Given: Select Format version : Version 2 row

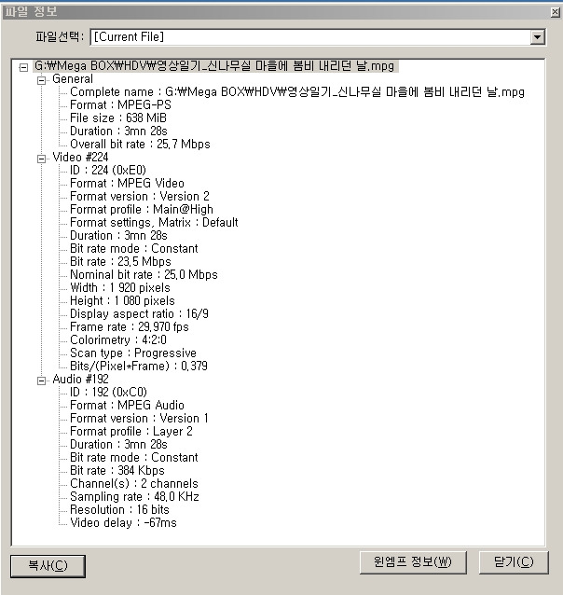Looking at the screenshot, I should pyautogui.click(x=140, y=197).
